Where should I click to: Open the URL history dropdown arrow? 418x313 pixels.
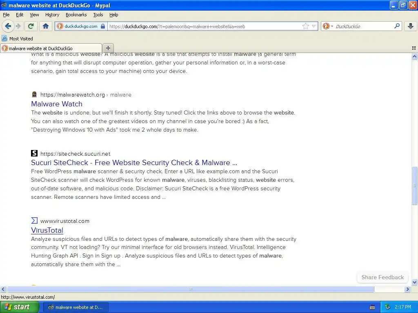pyautogui.click(x=314, y=26)
